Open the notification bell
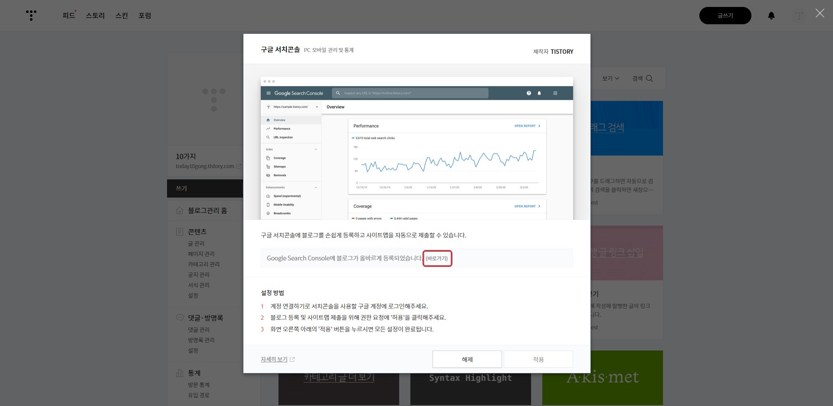This screenshot has width=833, height=406. pyautogui.click(x=771, y=16)
